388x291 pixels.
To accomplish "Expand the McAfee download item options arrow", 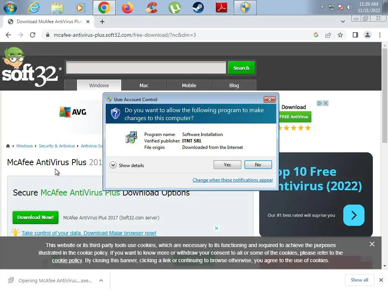I will tap(101, 280).
